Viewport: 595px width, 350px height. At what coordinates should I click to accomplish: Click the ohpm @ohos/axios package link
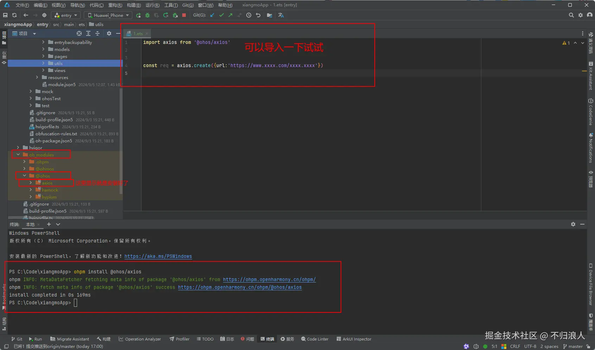[x=240, y=287]
